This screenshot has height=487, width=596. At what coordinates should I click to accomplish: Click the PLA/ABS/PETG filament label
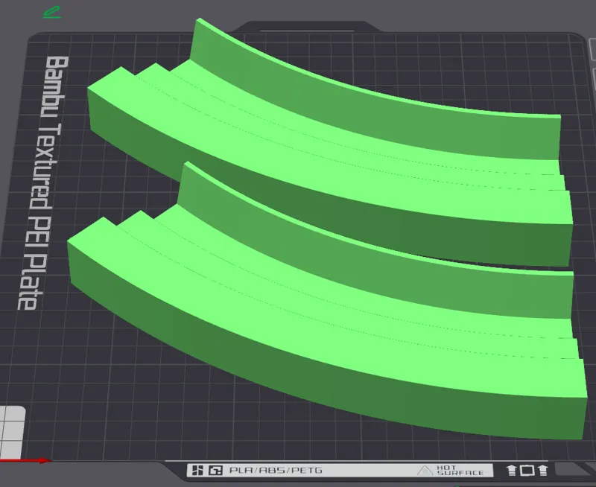tap(276, 471)
